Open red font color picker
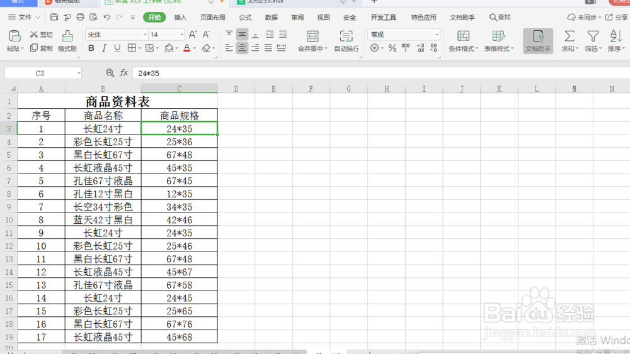Image resolution: width=630 pixels, height=354 pixels. [187, 48]
